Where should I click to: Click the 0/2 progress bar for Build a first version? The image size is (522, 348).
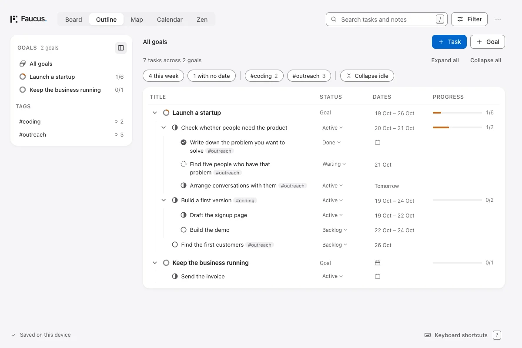[x=457, y=200]
